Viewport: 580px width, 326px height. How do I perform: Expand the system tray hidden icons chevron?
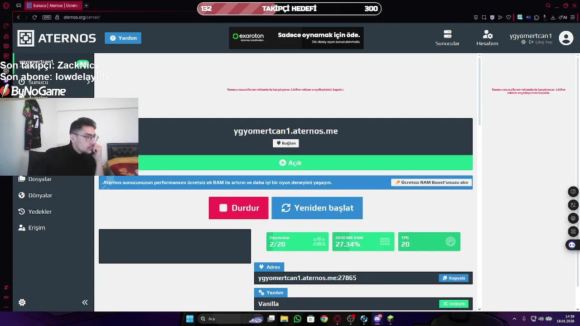(514, 319)
